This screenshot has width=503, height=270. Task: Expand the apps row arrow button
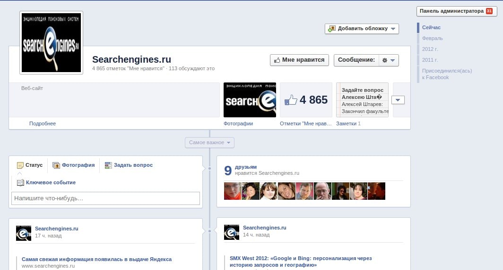click(x=398, y=100)
